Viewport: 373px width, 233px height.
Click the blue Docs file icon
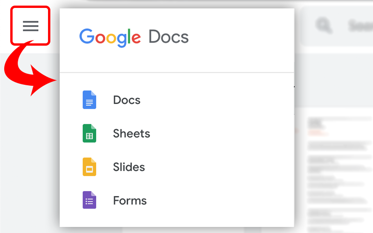click(89, 100)
